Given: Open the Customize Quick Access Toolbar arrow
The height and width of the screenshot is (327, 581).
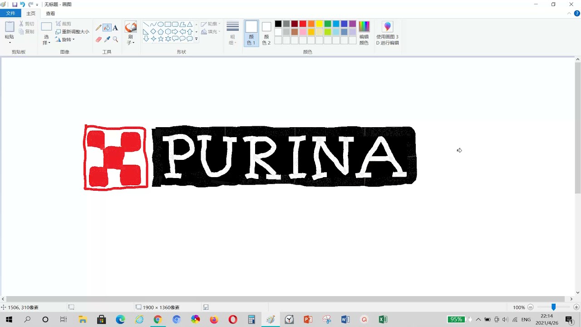Looking at the screenshot, I should pos(37,5).
